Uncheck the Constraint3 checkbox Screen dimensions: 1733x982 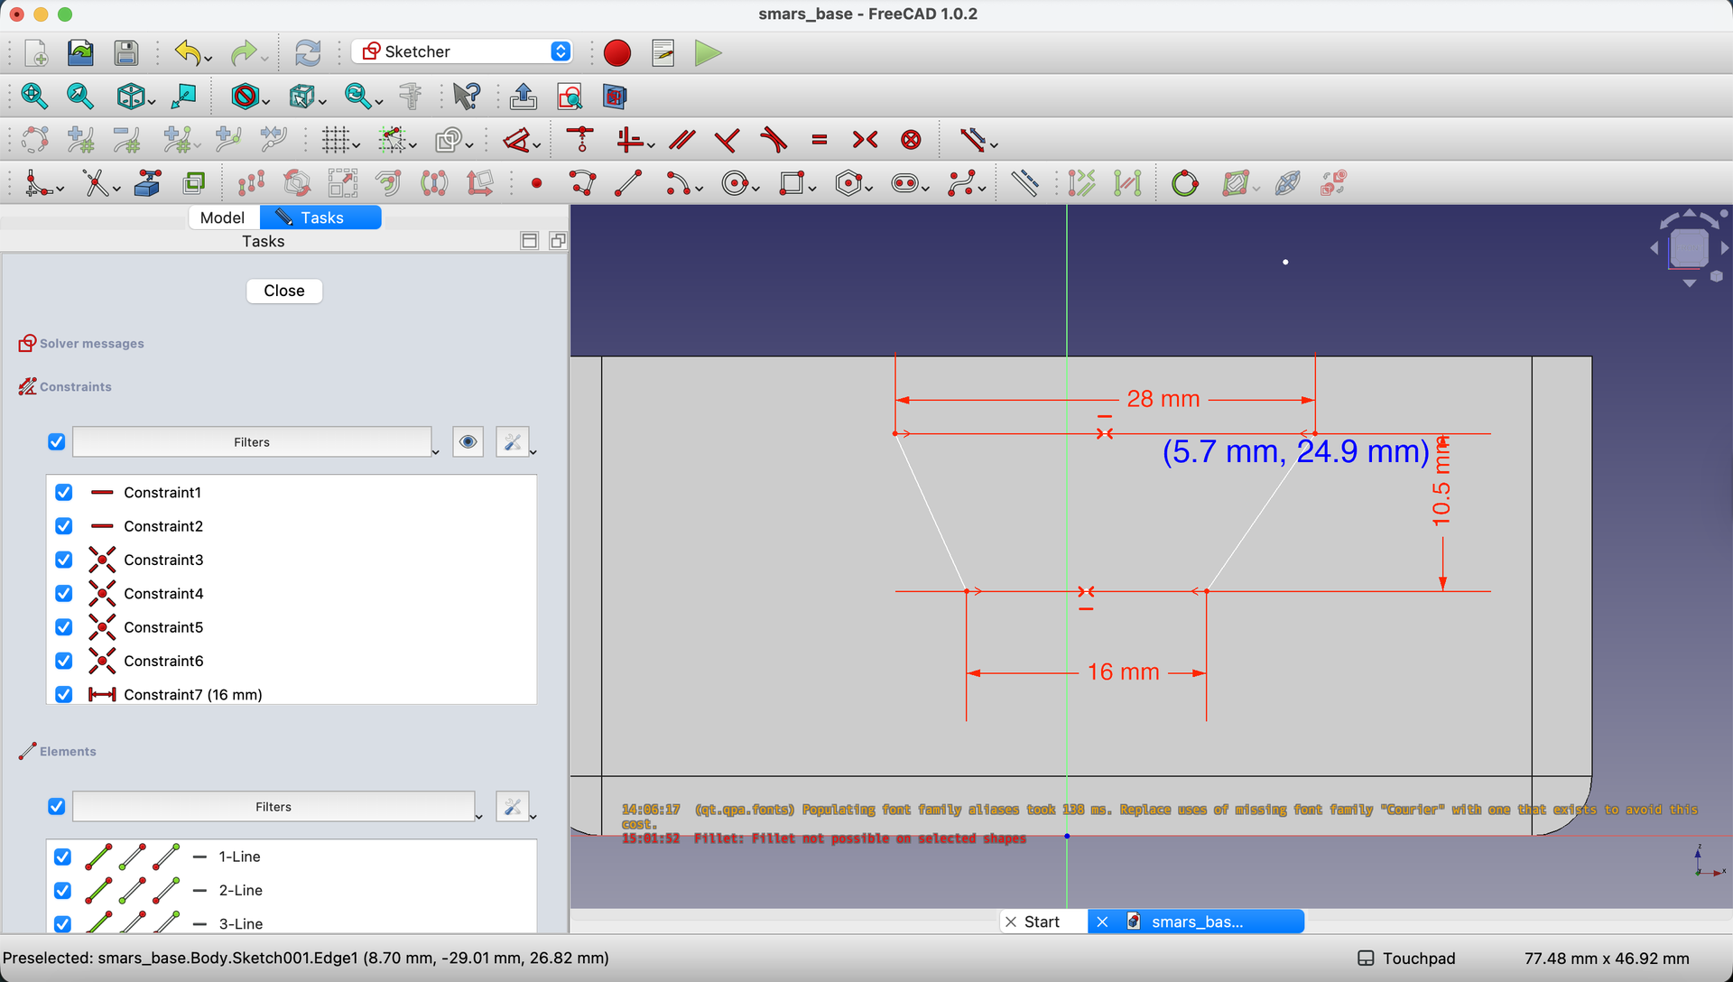[x=63, y=560]
